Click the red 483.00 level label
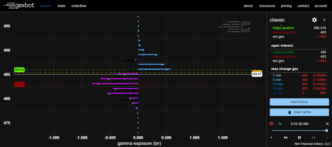Image resolution: width=332 pixels, height=147 pixels. click(19, 84)
